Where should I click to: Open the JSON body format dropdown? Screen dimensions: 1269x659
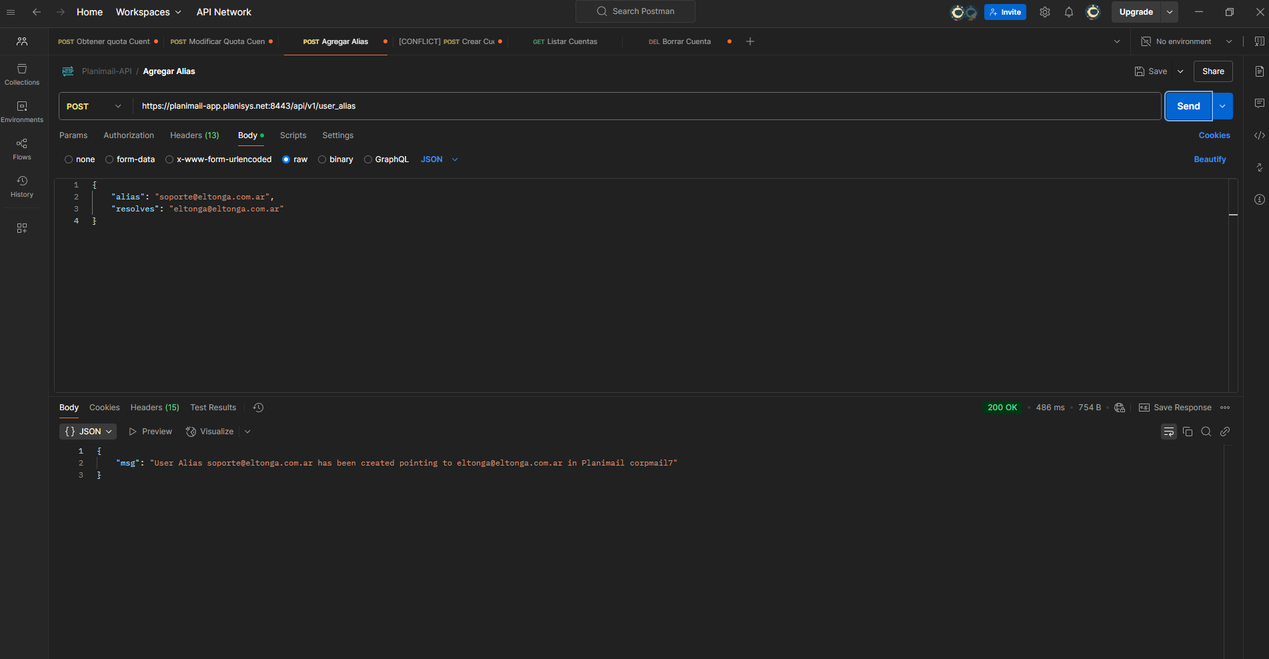coord(439,159)
